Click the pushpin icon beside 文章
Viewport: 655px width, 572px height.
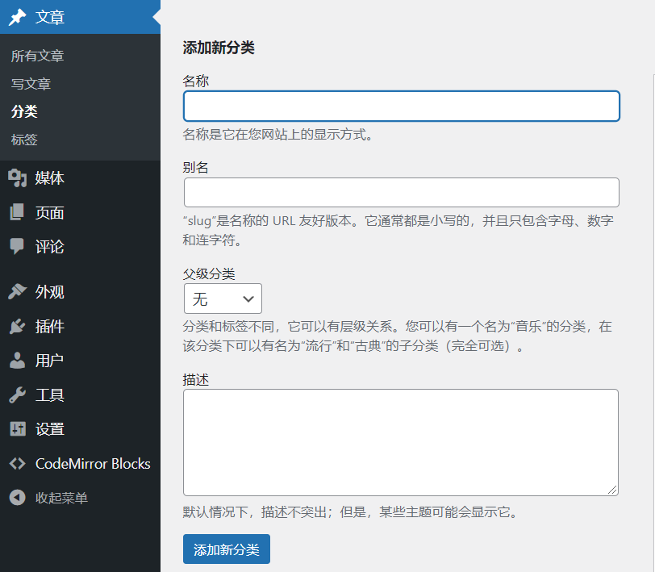(x=17, y=17)
